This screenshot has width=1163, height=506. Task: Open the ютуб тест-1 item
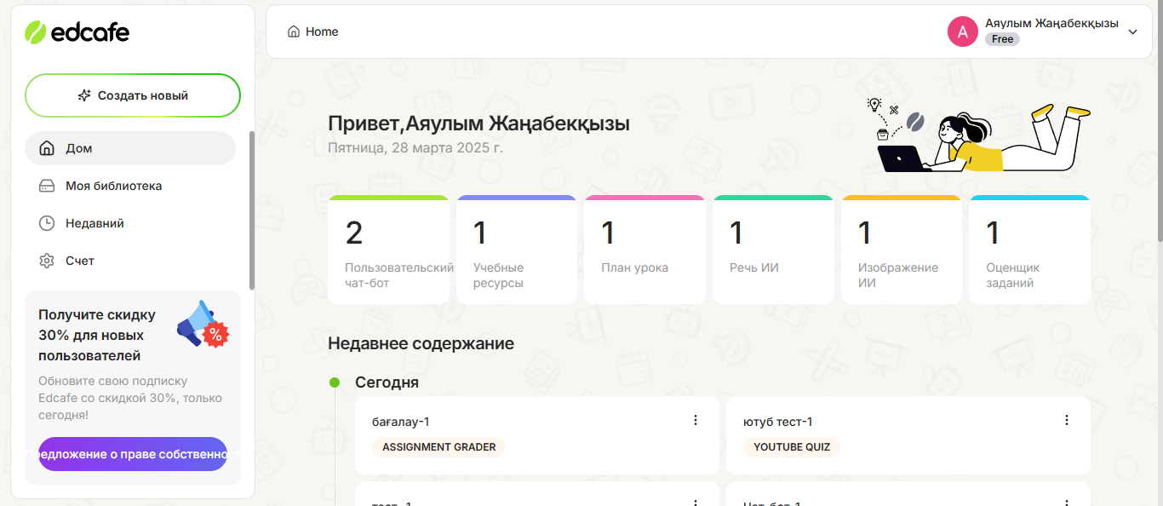[x=908, y=435]
